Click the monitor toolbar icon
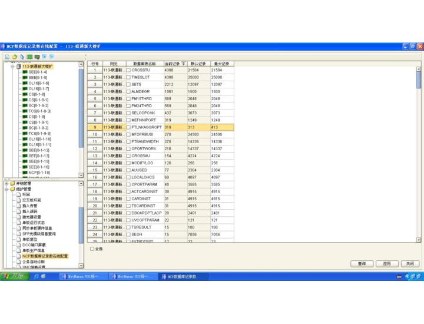The image size is (424, 324). click(x=37, y=57)
